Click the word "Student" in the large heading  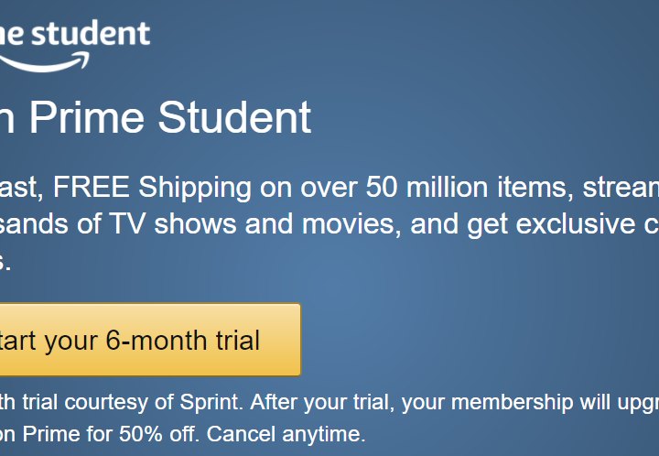point(234,118)
